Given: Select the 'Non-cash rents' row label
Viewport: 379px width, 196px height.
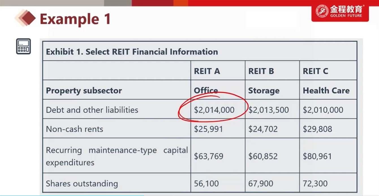Looking at the screenshot, I should 74,129.
